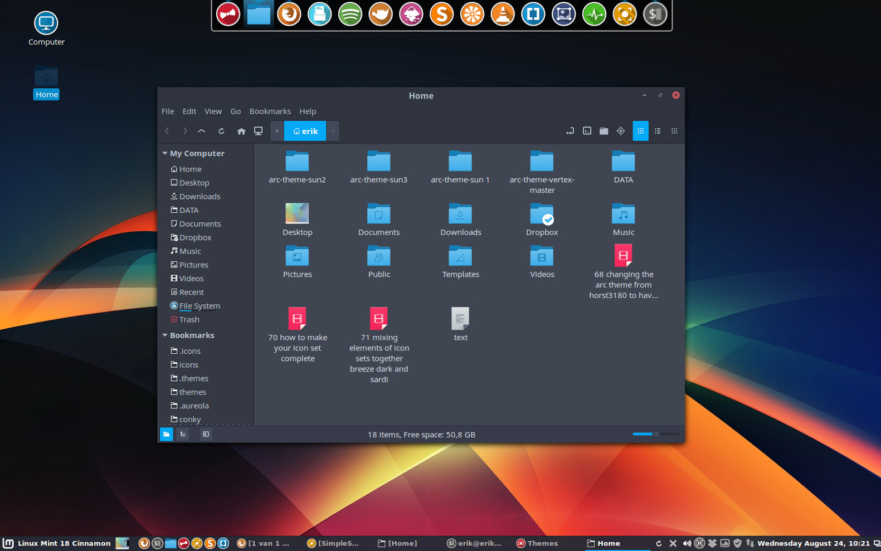The image size is (881, 551).
Task: Click the icon zoom slider
Action: click(656, 434)
